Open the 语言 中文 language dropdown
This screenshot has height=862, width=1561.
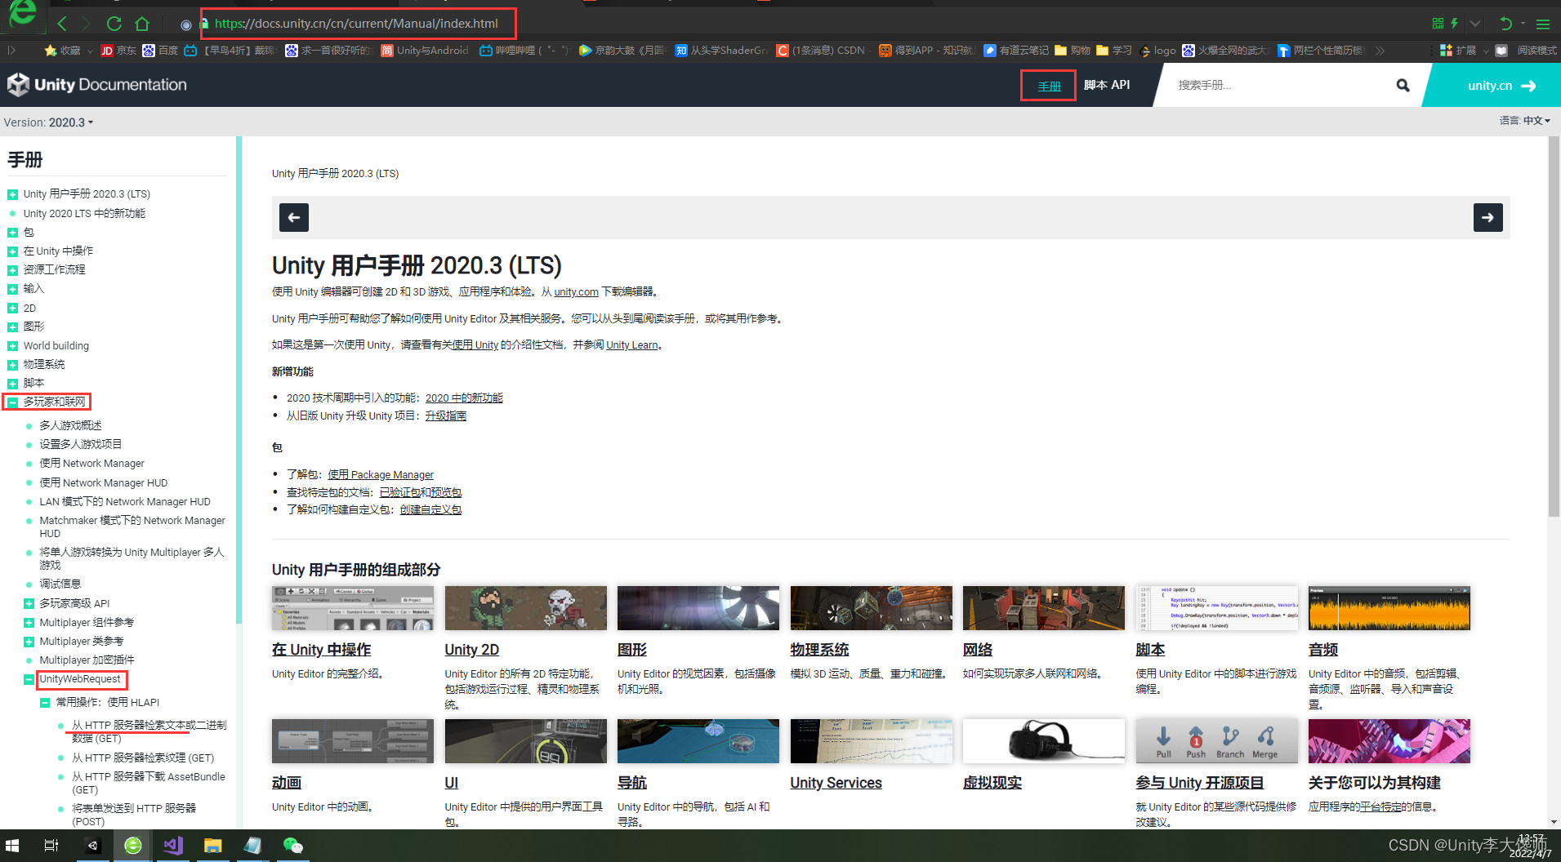click(x=1524, y=121)
